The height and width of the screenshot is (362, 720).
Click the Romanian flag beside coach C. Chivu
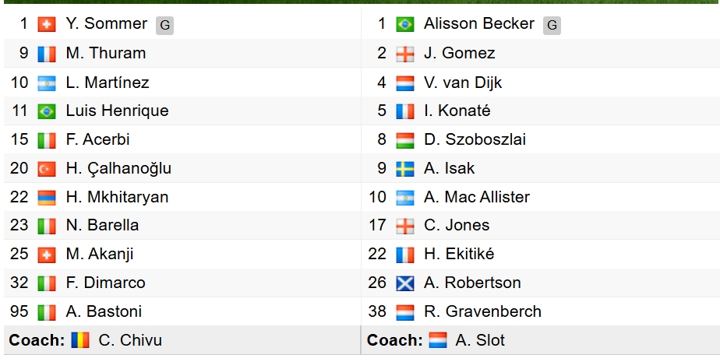tap(80, 340)
